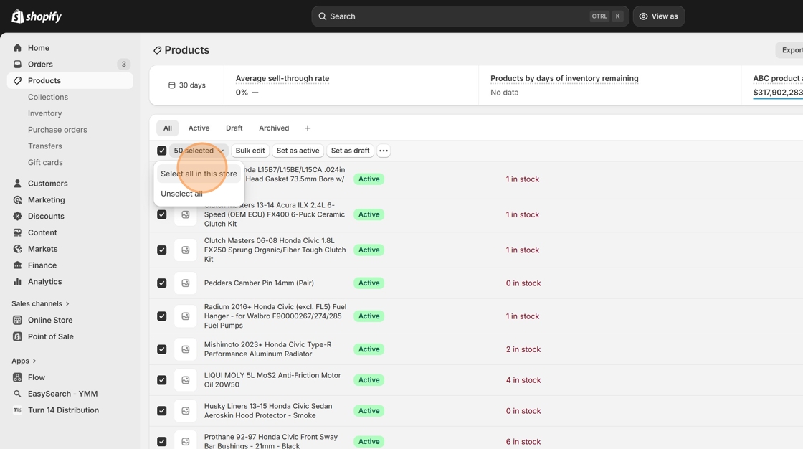This screenshot has height=449, width=803.
Task: Click the Flow app icon
Action: pos(17,378)
